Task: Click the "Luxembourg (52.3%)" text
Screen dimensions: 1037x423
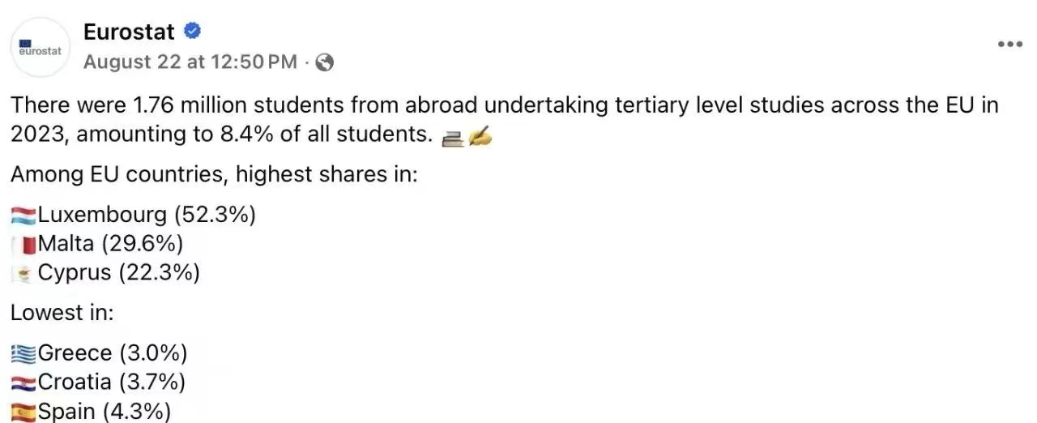Action: 147,215
